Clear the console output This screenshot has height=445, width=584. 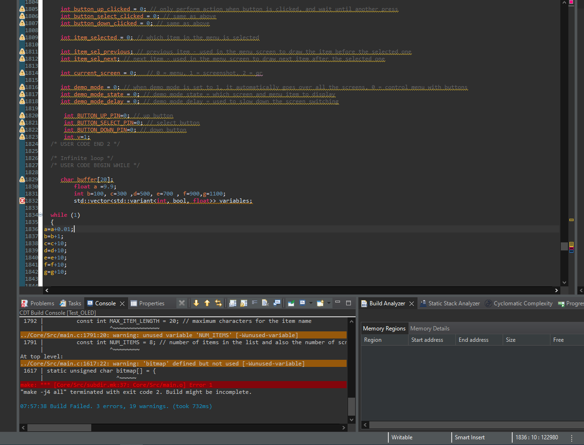(265, 303)
